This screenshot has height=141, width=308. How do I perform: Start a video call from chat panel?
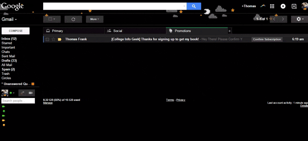click(x=31, y=93)
